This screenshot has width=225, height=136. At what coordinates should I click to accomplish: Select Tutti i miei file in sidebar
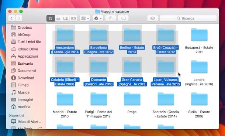tap(26, 42)
